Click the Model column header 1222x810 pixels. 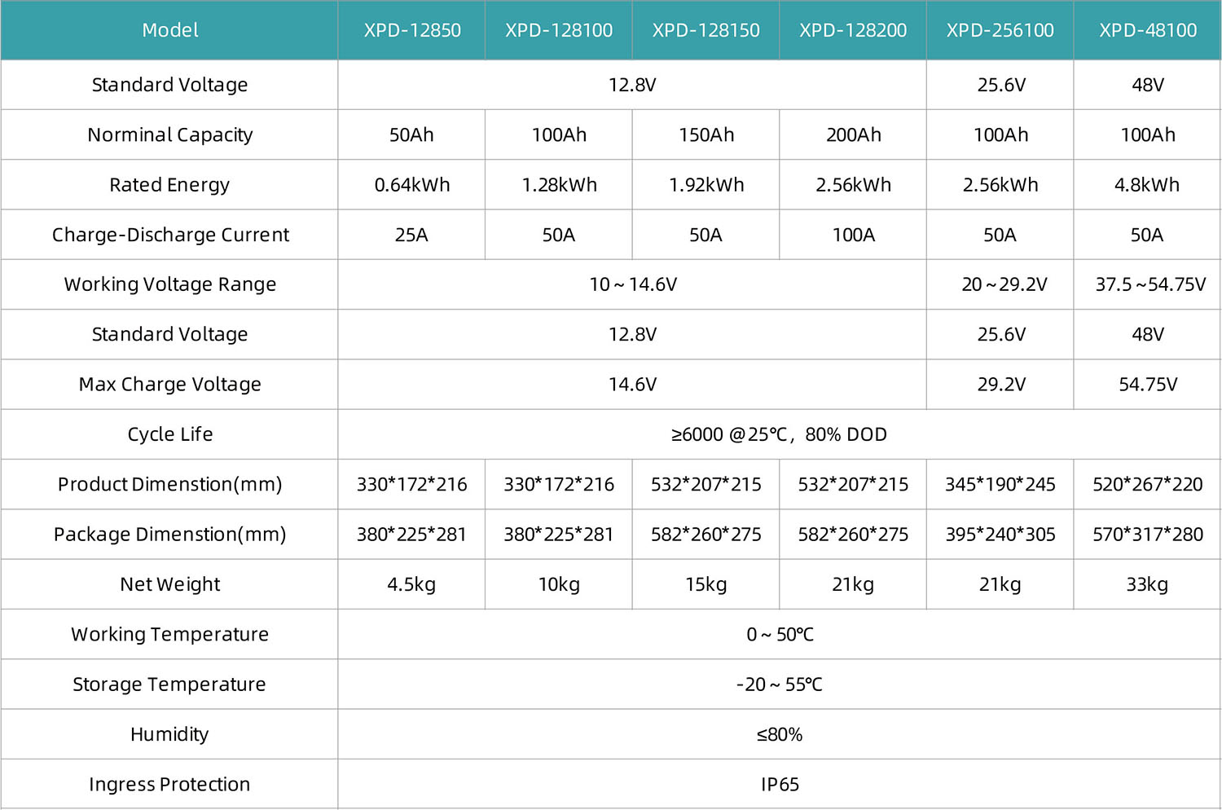pos(169,30)
